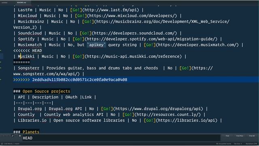Viewport: 259px width, 146px height.
Task: Click the MusicBrainz Go! link text
Action: pyautogui.click(x=88, y=21)
